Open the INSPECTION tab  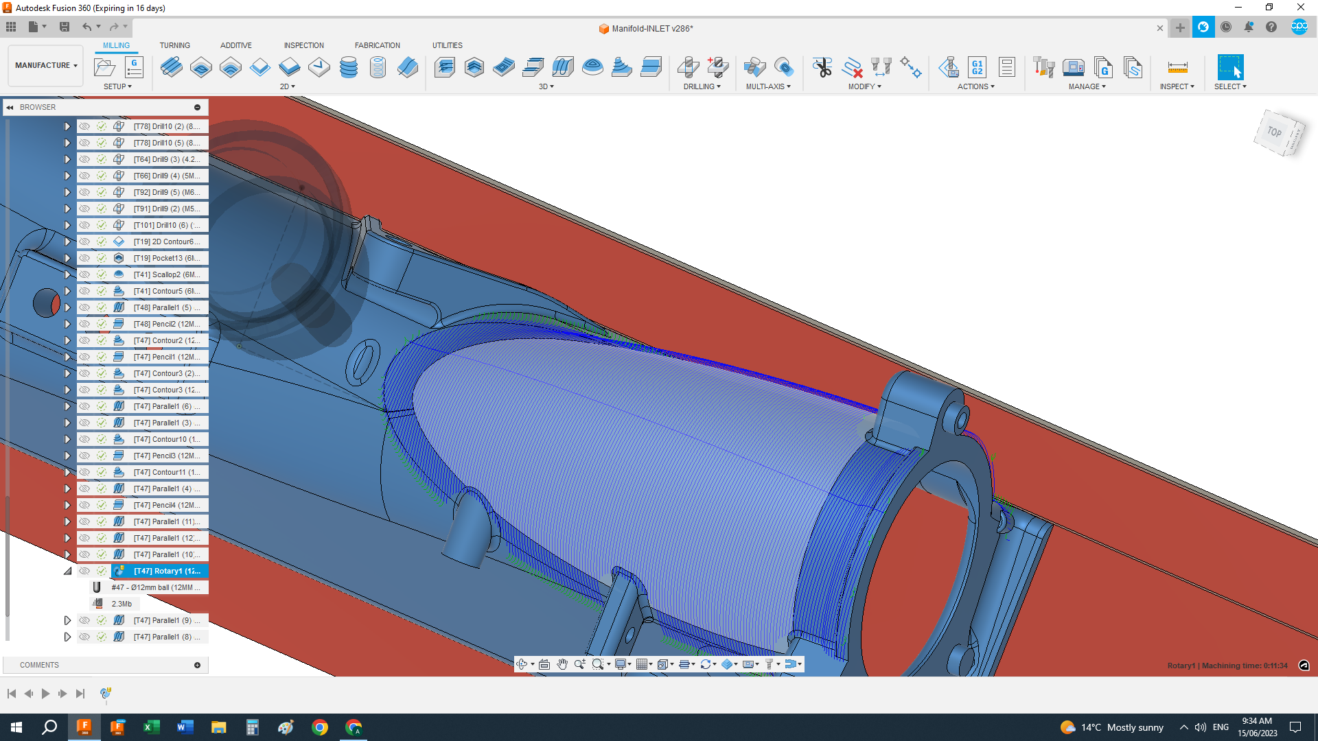pyautogui.click(x=303, y=45)
